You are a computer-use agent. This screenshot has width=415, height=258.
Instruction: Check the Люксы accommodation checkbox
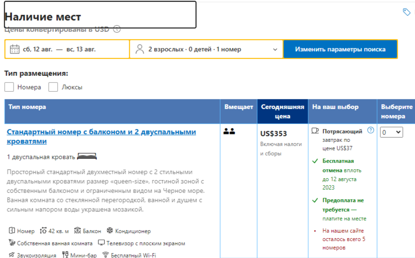pos(53,87)
